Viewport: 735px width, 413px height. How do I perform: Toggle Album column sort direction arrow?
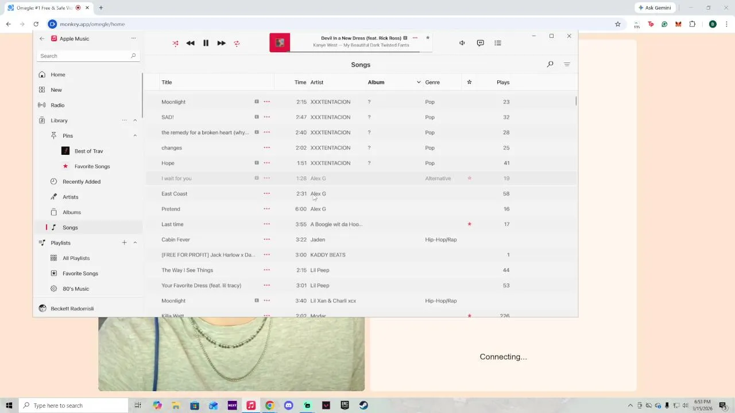419,82
